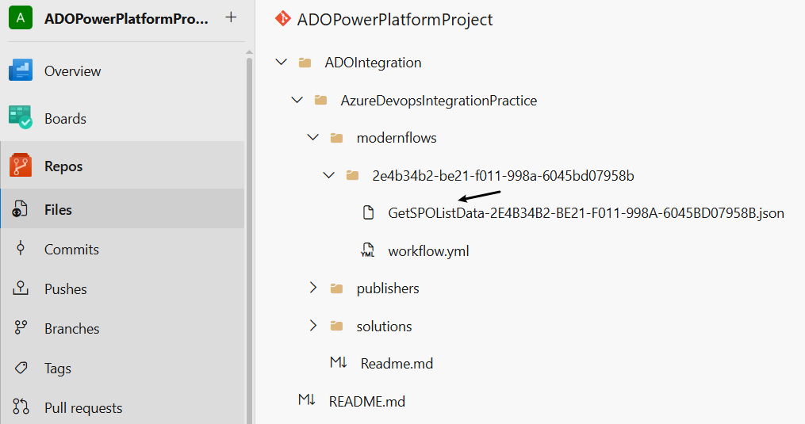805x424 pixels.
Task: Click the Repos icon in the sidebar
Action: (x=21, y=166)
